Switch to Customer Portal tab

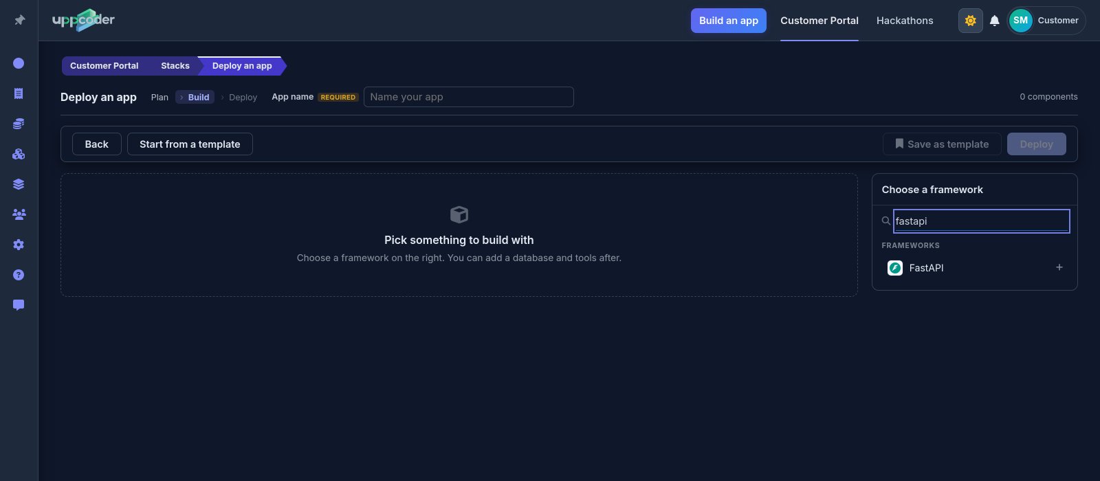pos(819,21)
